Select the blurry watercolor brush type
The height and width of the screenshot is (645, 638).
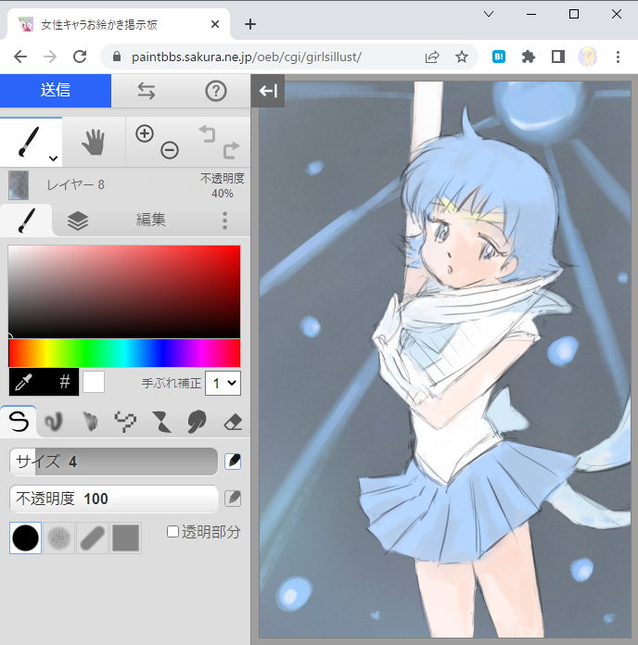point(54,422)
